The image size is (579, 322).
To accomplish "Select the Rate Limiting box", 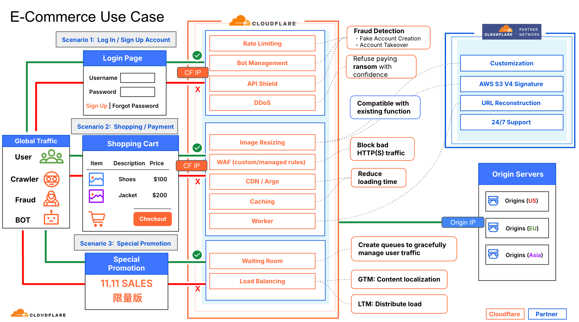I will coord(262,43).
